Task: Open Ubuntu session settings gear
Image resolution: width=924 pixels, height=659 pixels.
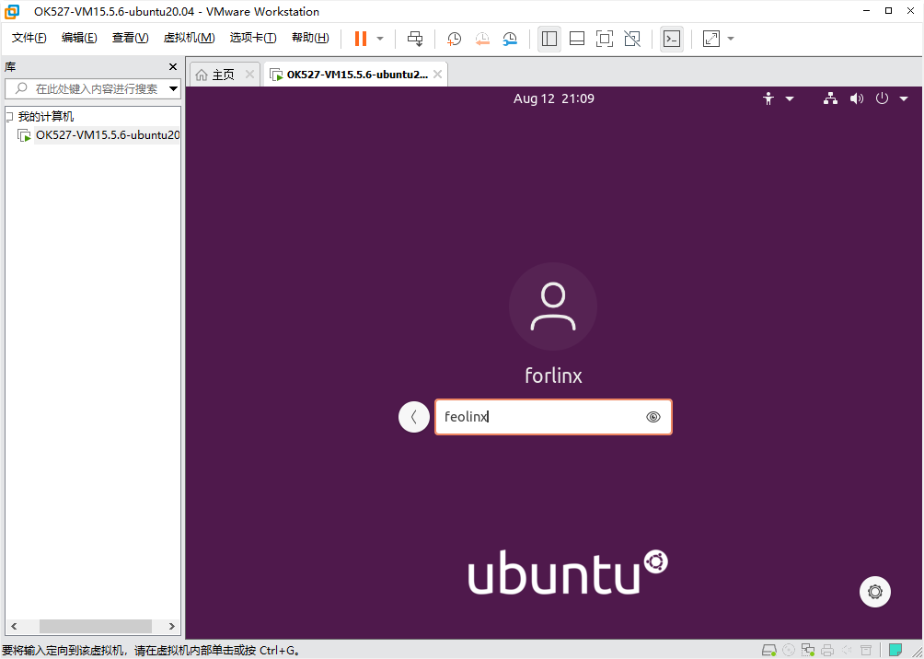Action: click(874, 591)
